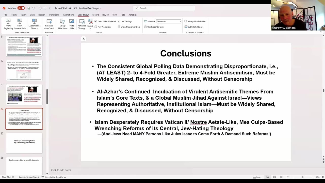Start slideshow From Beginning

tap(8, 24)
